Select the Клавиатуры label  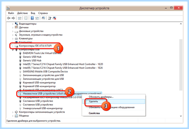pos(26,38)
